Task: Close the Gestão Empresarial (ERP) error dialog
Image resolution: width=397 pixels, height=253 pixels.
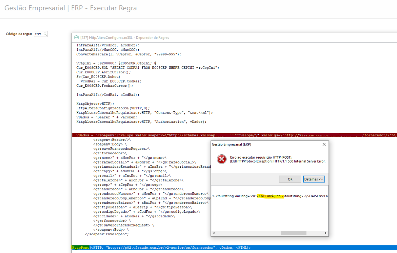Action: (x=324, y=144)
